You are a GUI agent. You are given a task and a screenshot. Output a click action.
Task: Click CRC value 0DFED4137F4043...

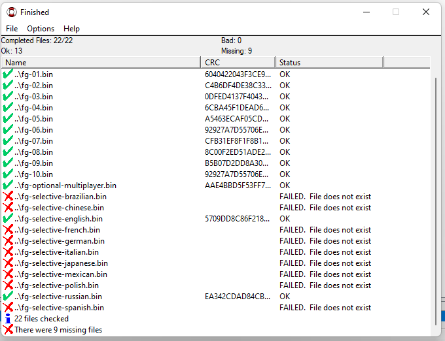[236, 96]
